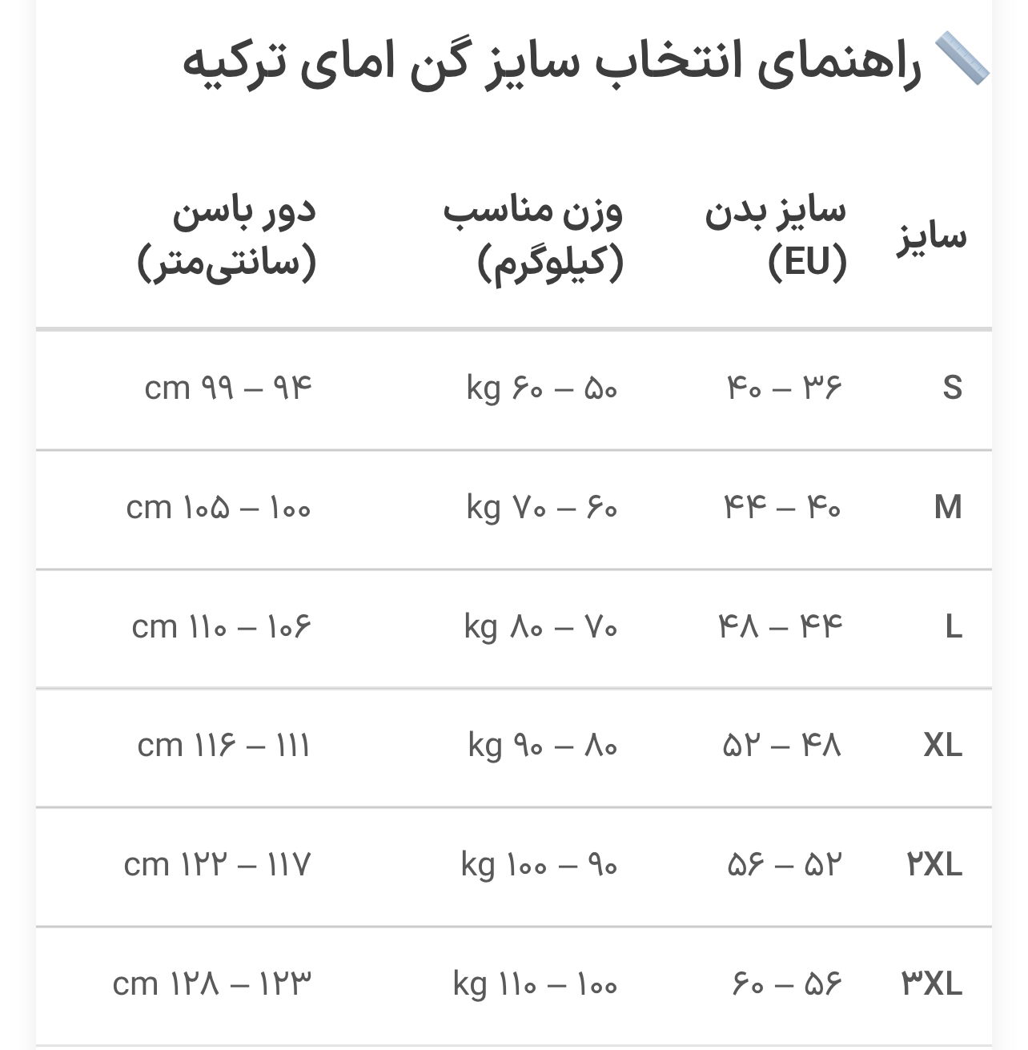The image size is (1028, 1050).
Task: Choose the 2XL size row label
Action: click(x=934, y=865)
